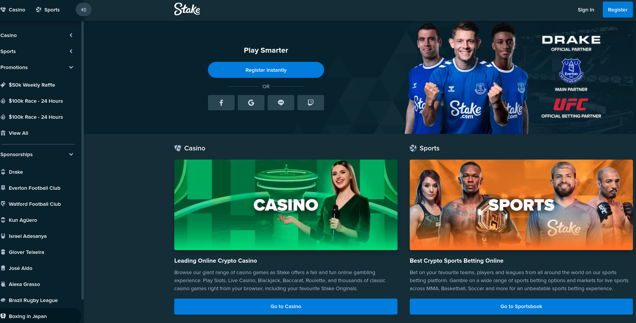Sign up with LINE icon

tap(281, 103)
